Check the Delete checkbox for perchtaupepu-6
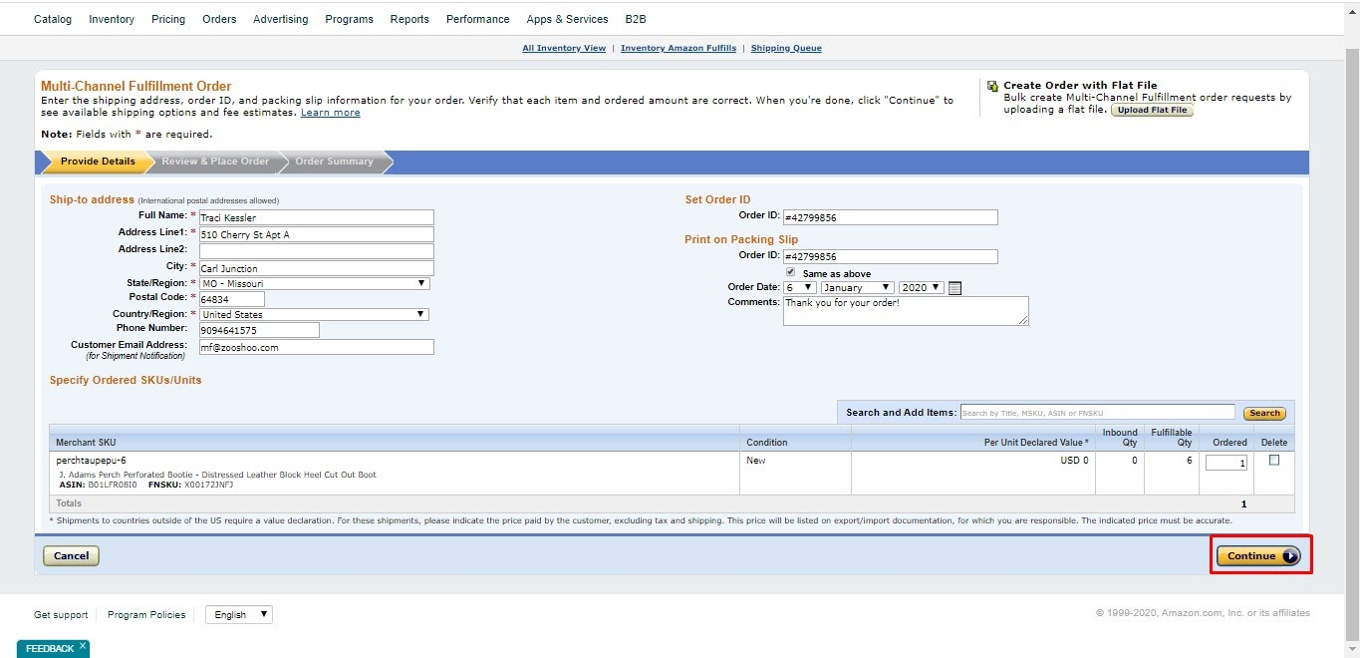The height and width of the screenshot is (658, 1360). 1273,461
